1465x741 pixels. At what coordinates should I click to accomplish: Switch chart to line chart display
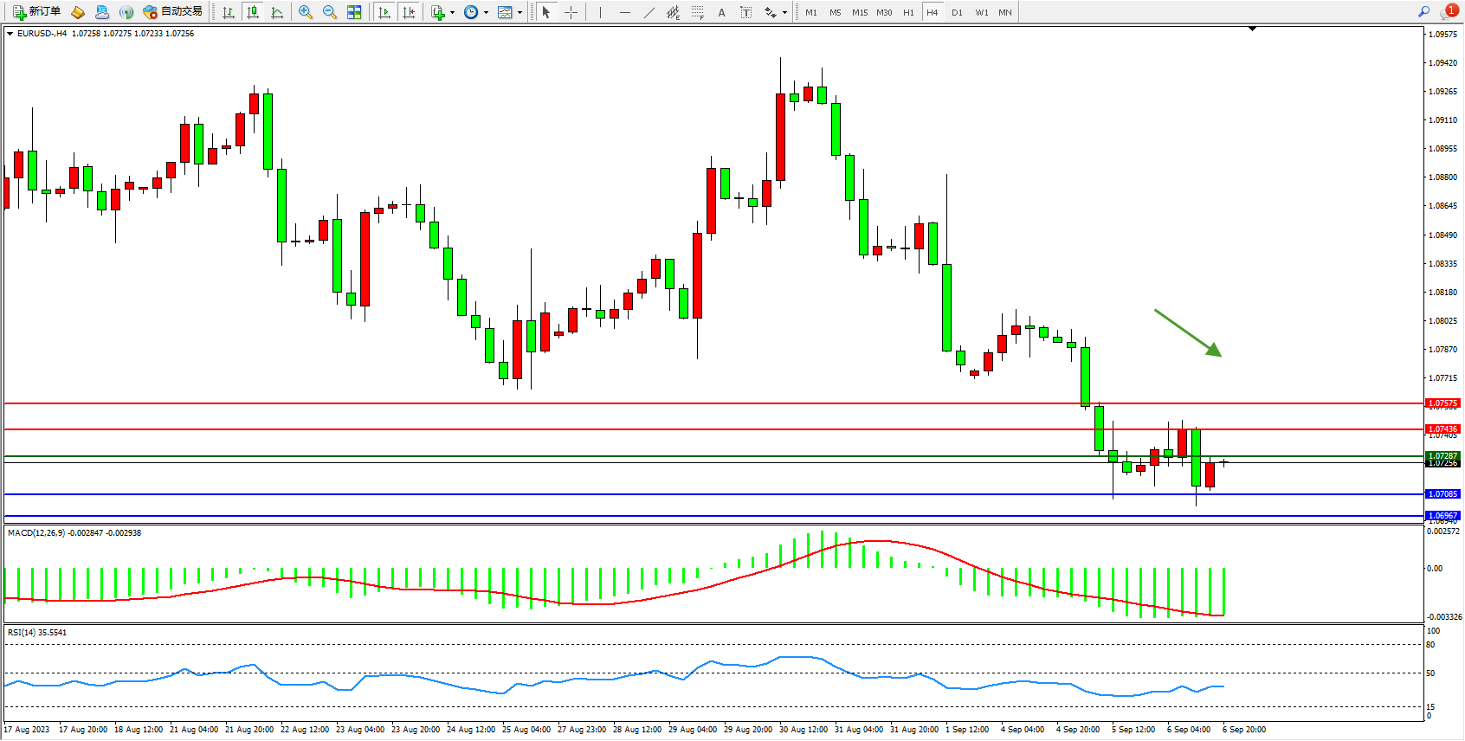tap(277, 12)
